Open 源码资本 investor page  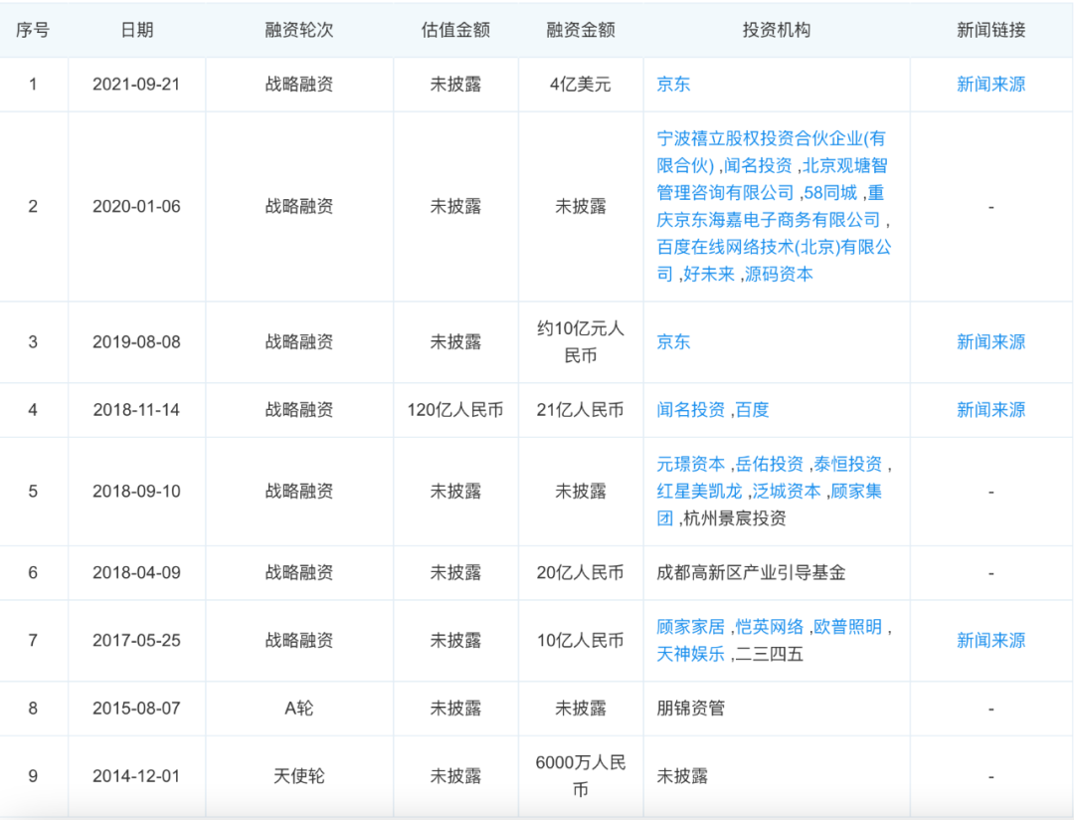[779, 274]
